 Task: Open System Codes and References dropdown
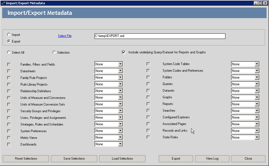click(245, 71)
